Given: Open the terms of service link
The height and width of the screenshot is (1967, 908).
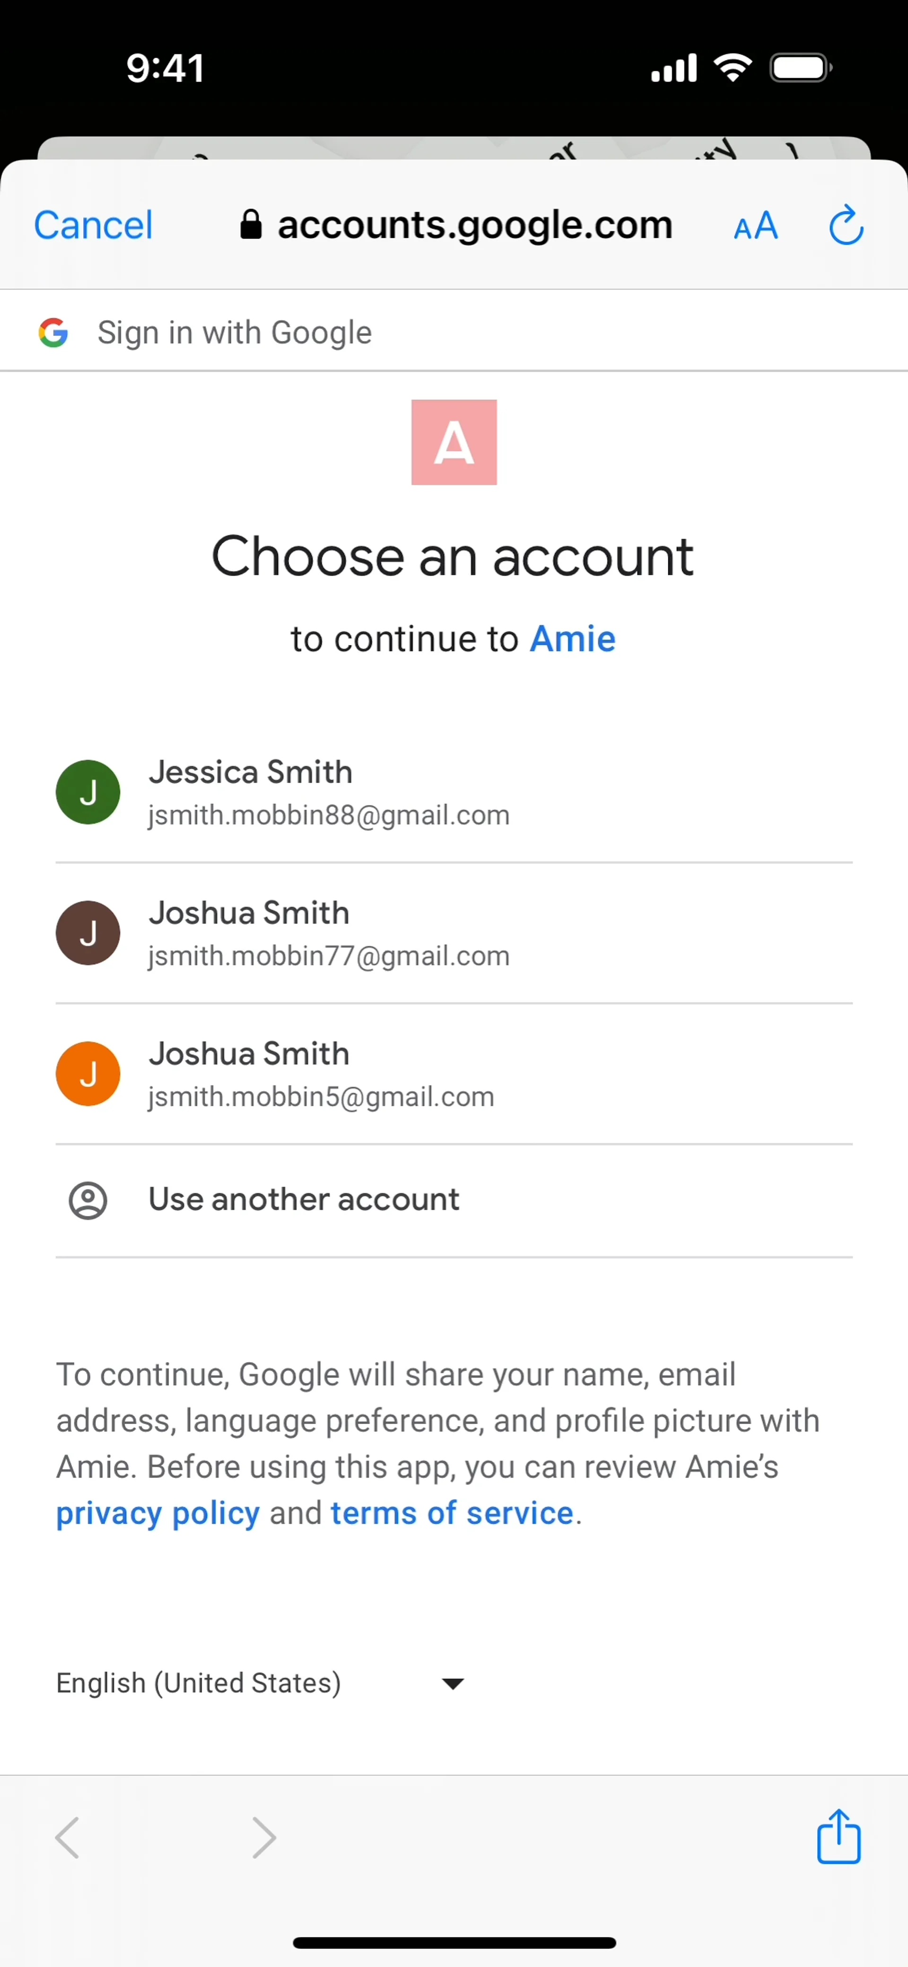Looking at the screenshot, I should point(451,1512).
